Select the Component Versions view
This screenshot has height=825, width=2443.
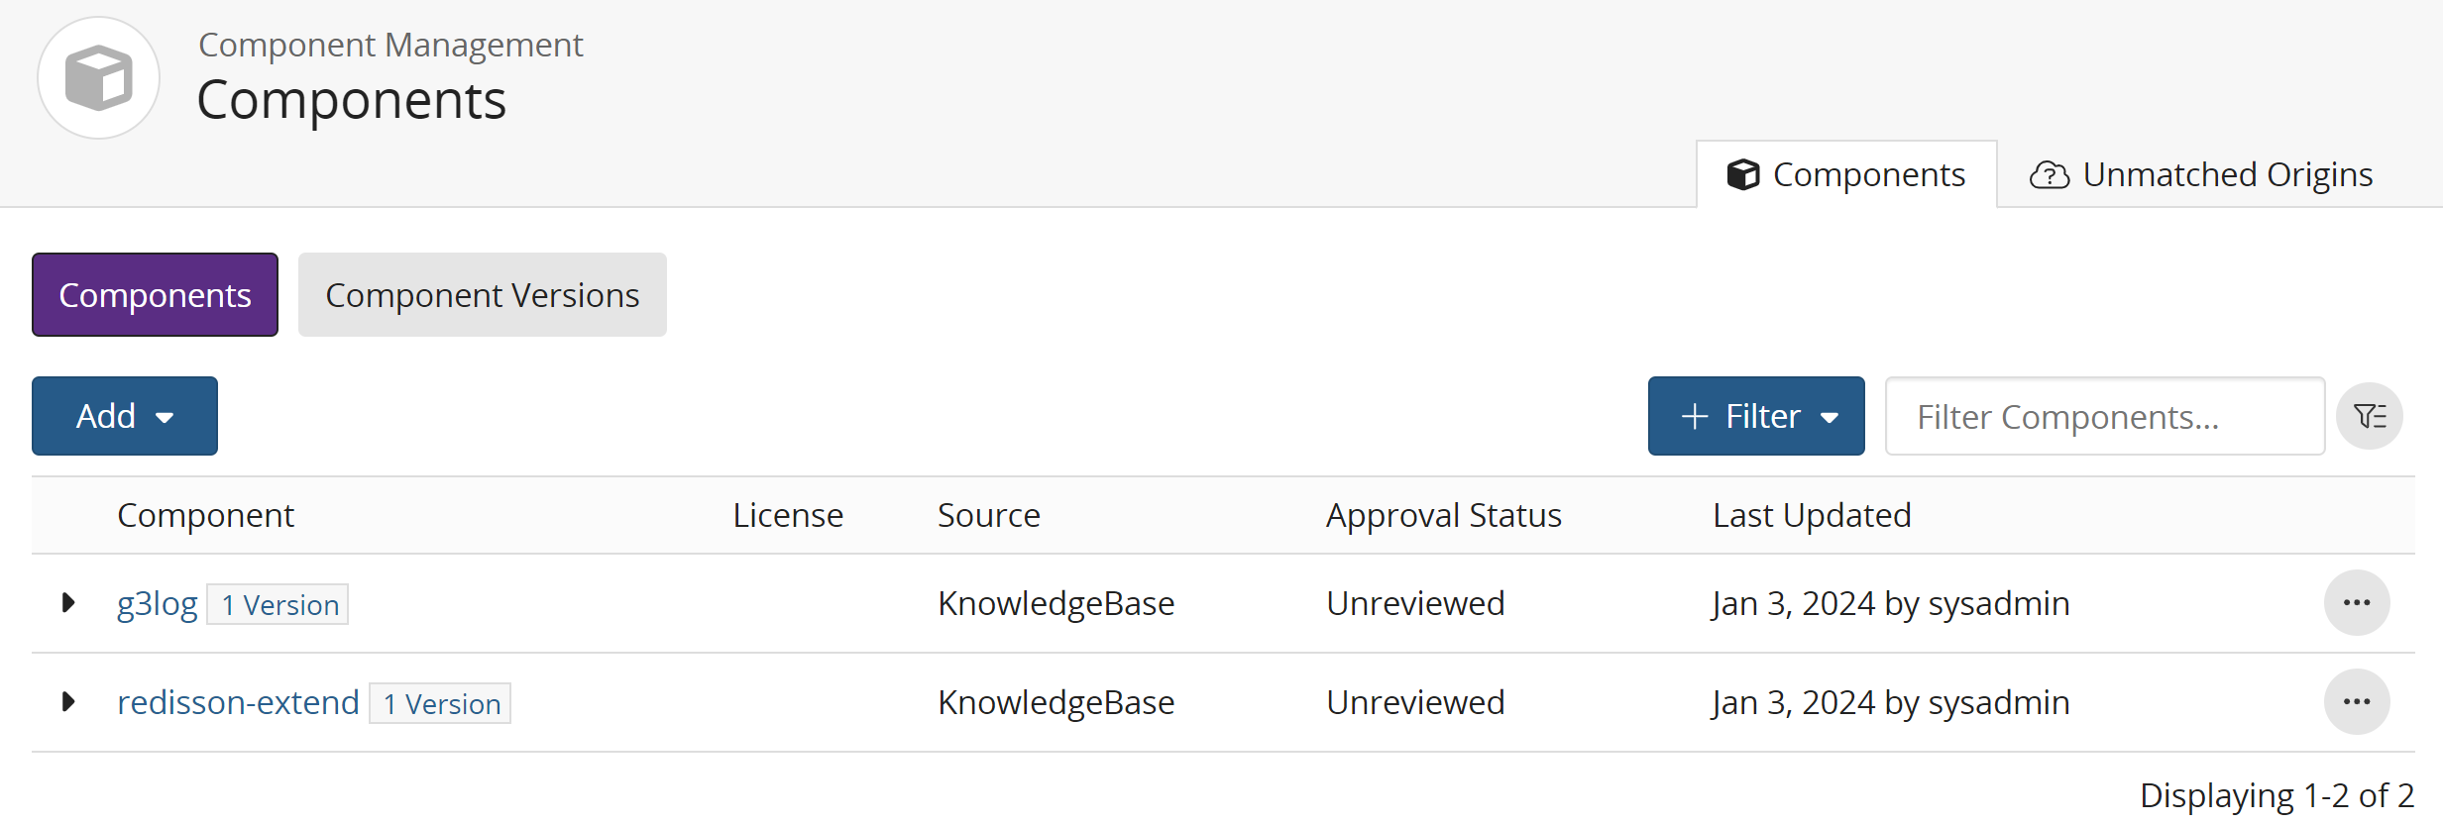pos(482,294)
